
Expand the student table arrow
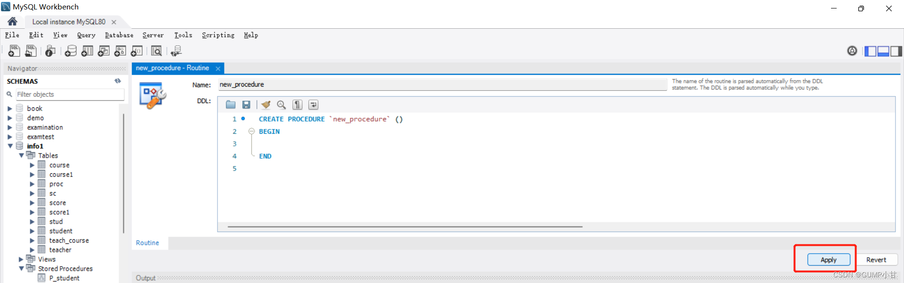pyautogui.click(x=32, y=231)
